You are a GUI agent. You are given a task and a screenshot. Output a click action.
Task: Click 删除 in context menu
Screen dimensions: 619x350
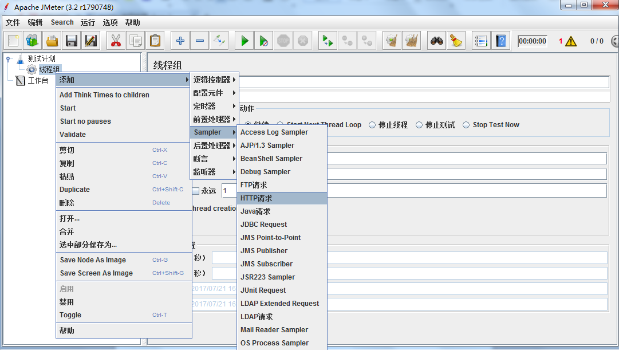[x=124, y=203]
